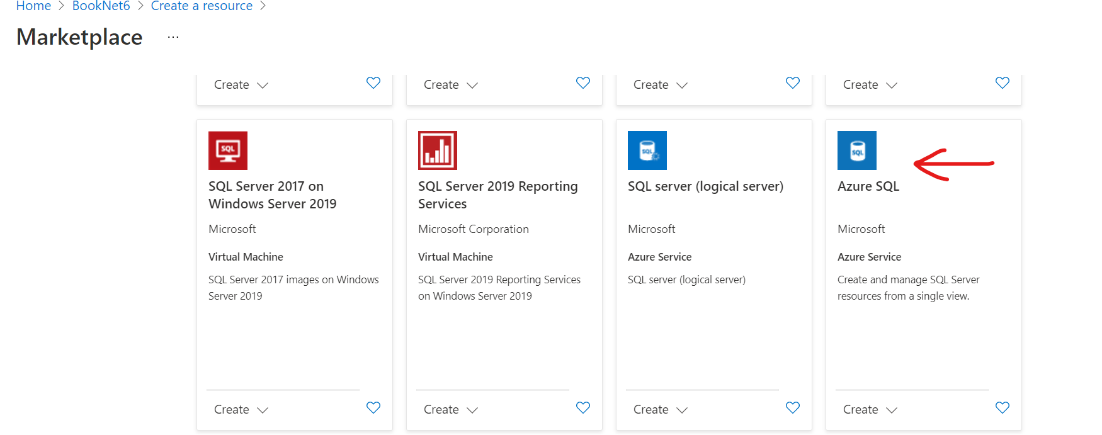Click 'Azure Service' label on logical server card
The height and width of the screenshot is (435, 1102).
pos(659,257)
